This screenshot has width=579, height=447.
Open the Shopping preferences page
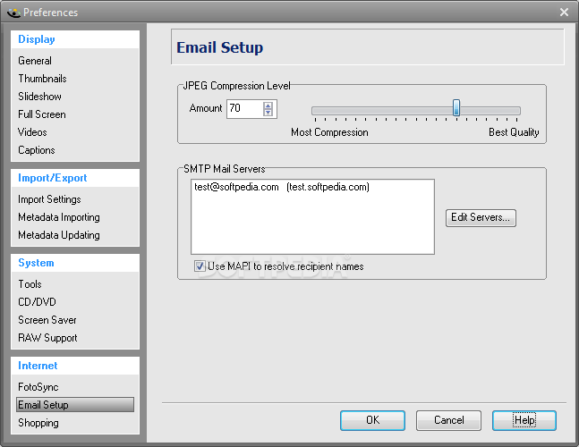pos(38,423)
